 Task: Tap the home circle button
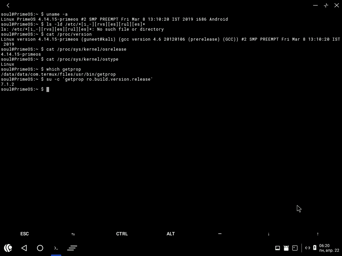(x=40, y=248)
